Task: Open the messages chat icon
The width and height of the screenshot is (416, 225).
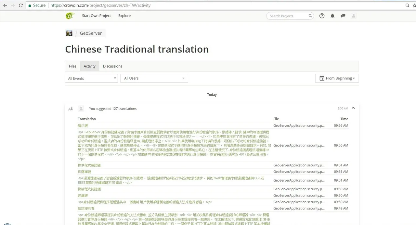Action: tap(343, 16)
